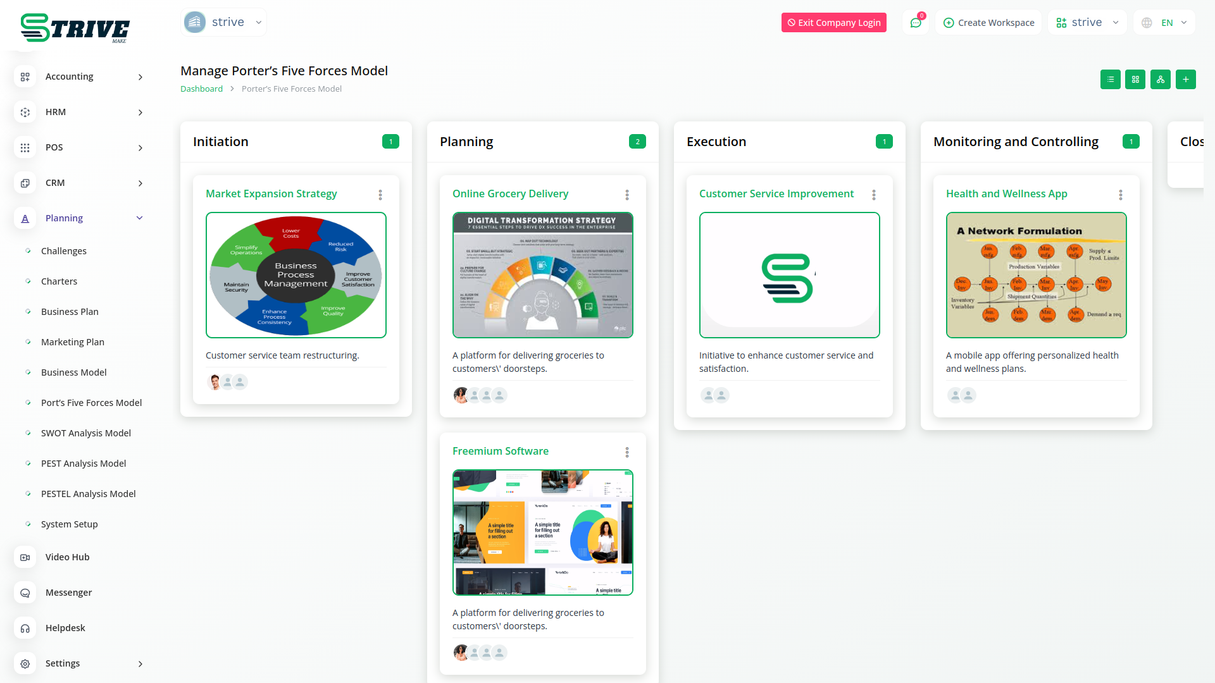
Task: Open options menu for Freemium Software card
Action: pyautogui.click(x=627, y=452)
